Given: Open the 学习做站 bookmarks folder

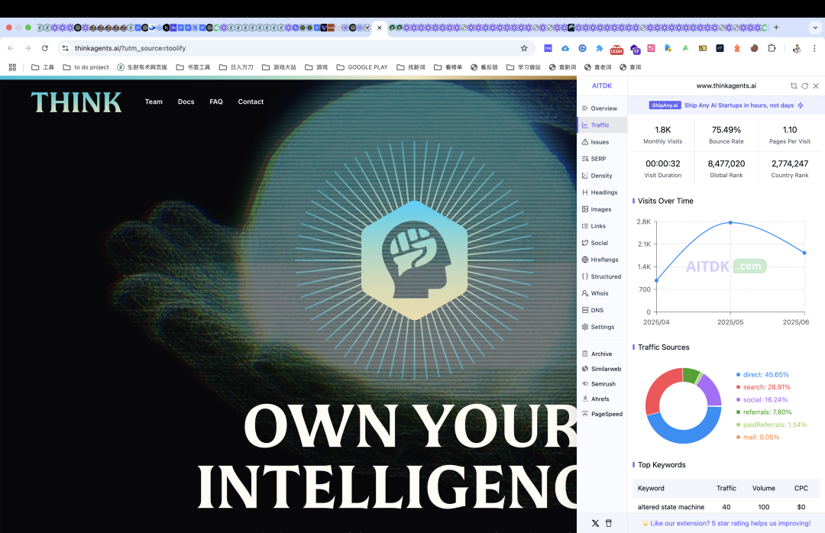Looking at the screenshot, I should [523, 67].
